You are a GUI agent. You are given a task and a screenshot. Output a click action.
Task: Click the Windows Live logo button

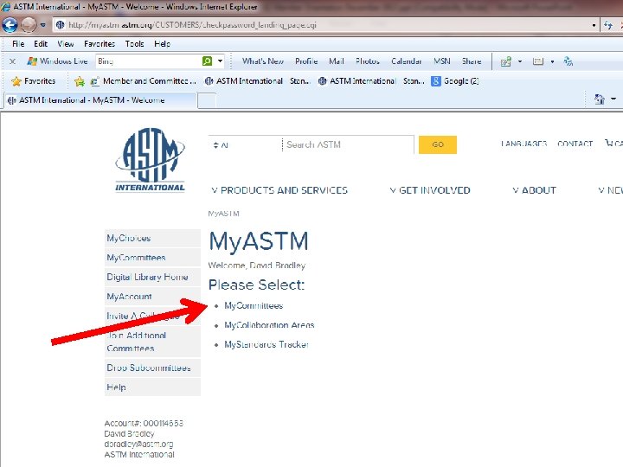[58, 61]
